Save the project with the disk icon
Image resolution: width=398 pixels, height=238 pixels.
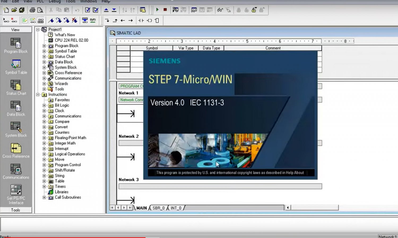point(22,10)
